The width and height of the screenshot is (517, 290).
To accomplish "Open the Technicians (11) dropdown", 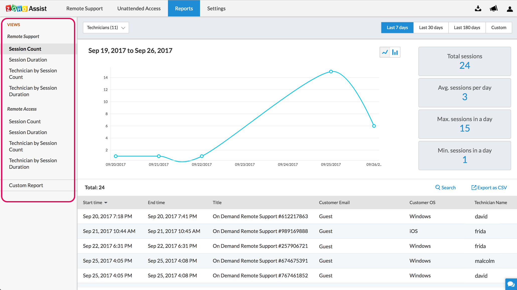I will (106, 27).
